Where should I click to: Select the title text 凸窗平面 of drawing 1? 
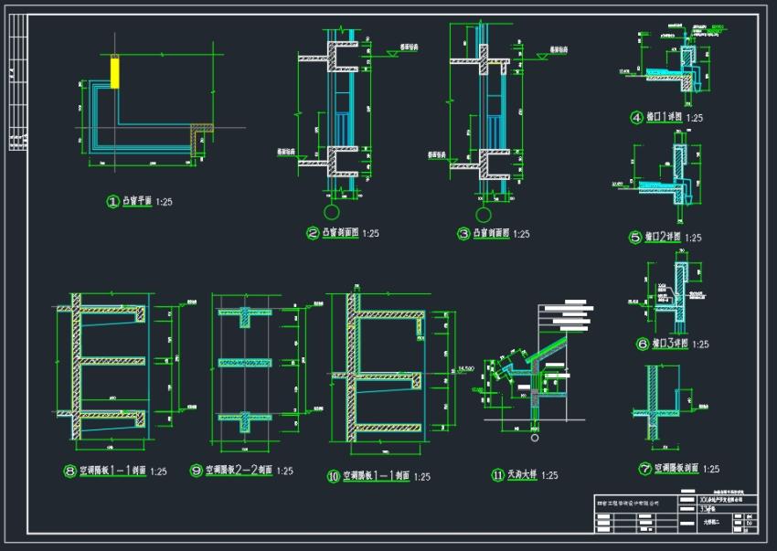pos(137,201)
